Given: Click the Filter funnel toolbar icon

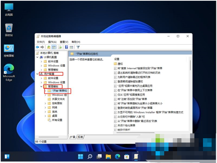Looking at the screenshot, I should click(78, 47).
